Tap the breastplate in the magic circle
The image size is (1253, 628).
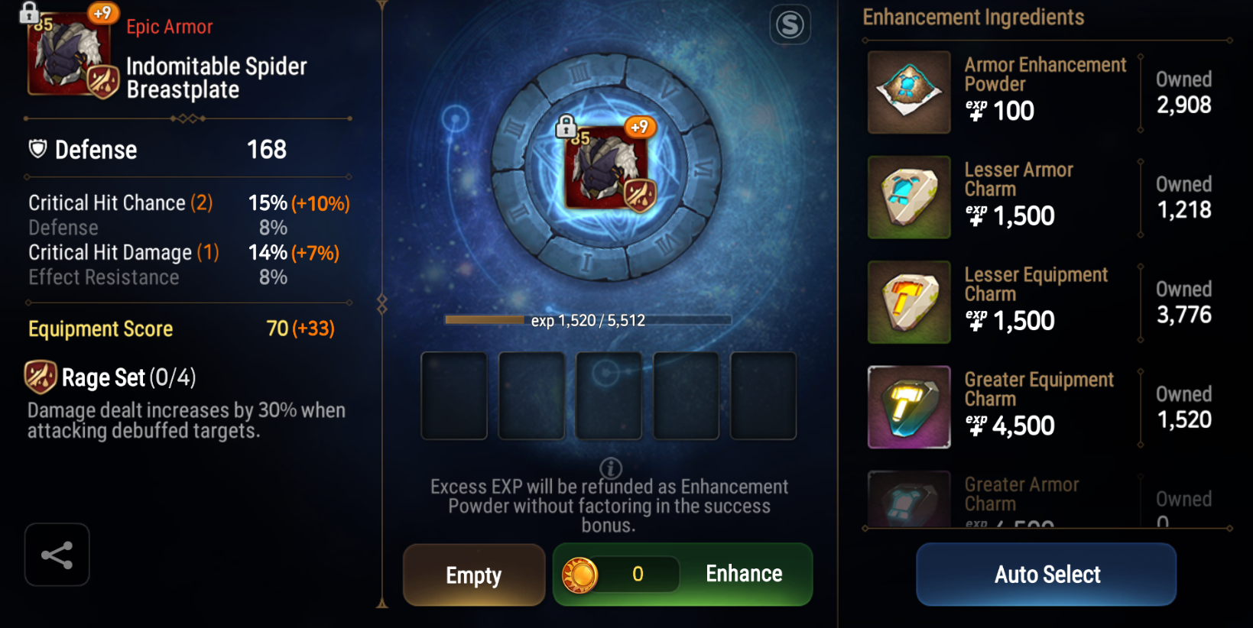[x=606, y=168]
